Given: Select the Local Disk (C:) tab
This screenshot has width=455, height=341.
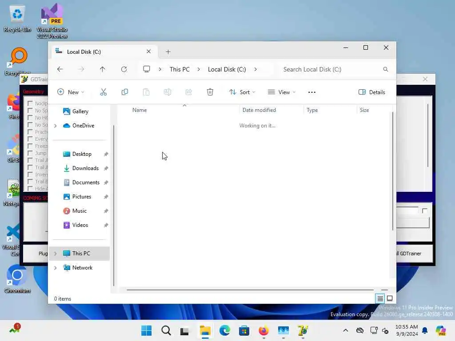Looking at the screenshot, I should (x=104, y=52).
